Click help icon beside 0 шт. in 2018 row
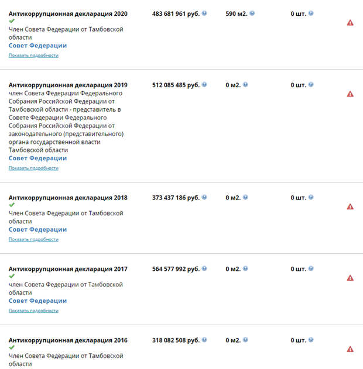Viewport: 363px width, 369px height. click(311, 197)
